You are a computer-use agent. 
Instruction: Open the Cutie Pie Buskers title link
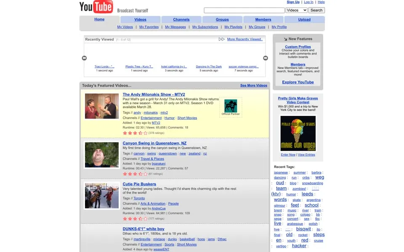click(x=139, y=184)
